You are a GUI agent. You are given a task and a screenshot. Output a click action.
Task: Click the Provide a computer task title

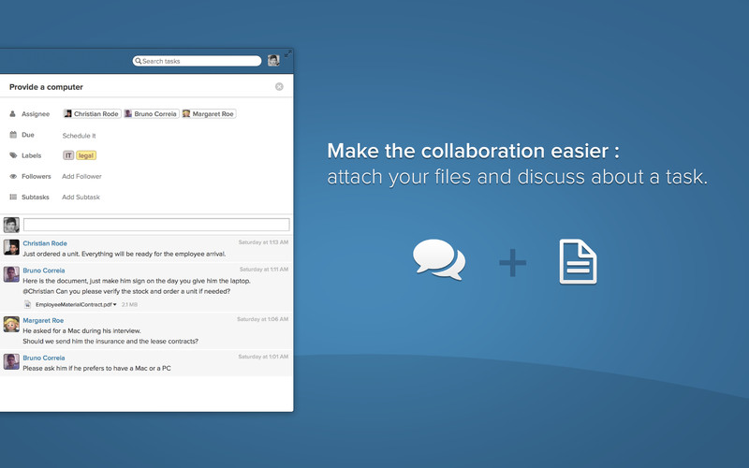(x=46, y=87)
